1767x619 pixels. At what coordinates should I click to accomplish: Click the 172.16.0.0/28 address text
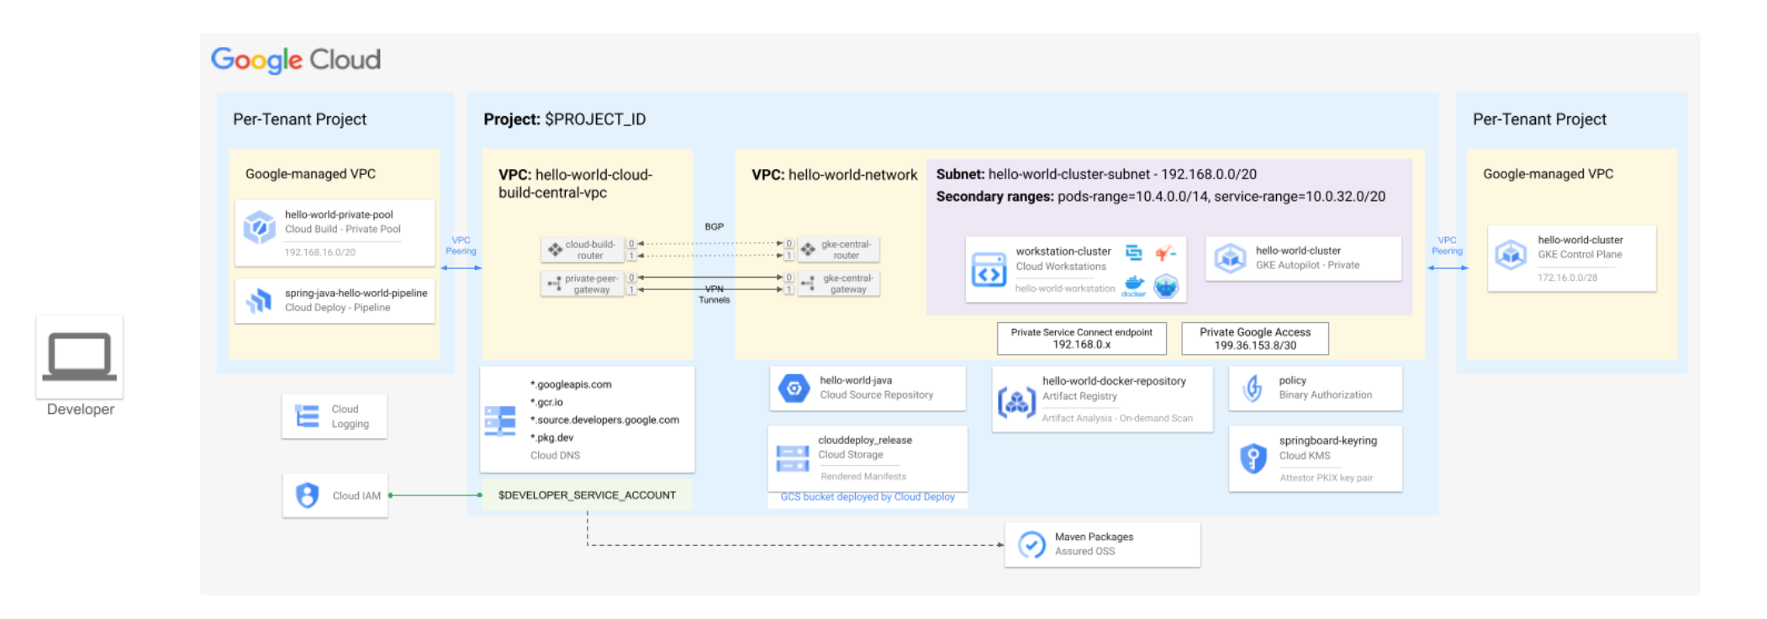[1567, 278]
